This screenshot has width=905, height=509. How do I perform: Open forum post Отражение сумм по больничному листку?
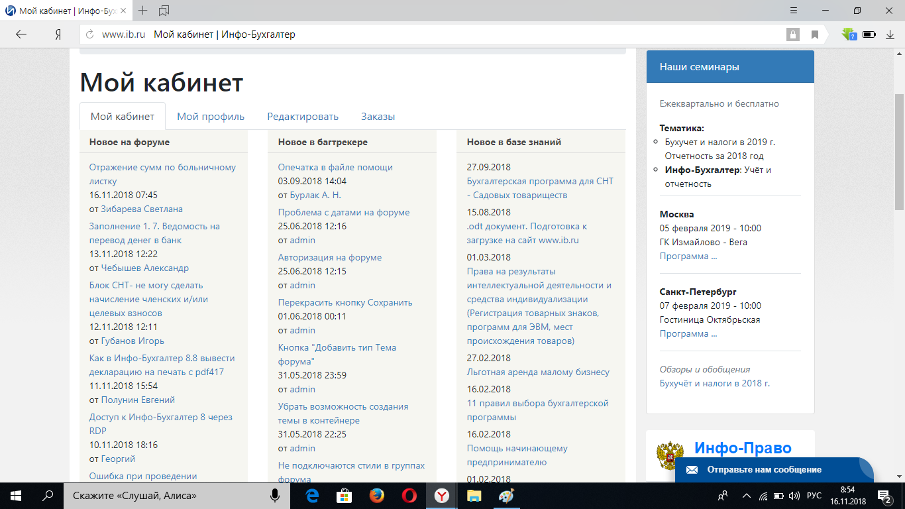[x=162, y=174]
